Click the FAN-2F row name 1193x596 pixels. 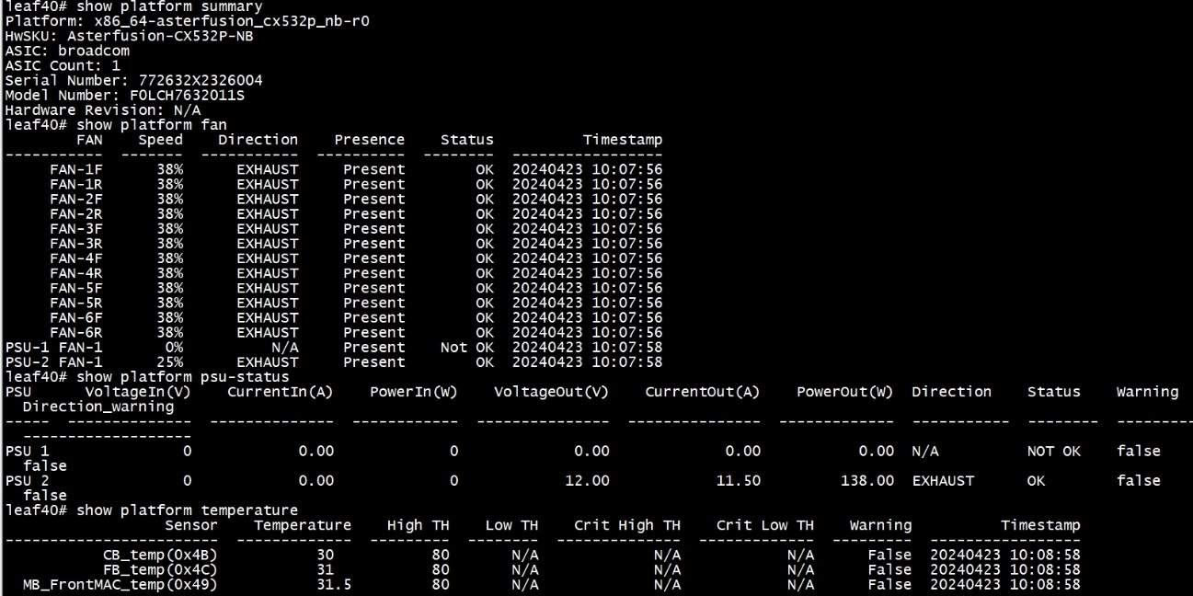[x=76, y=199]
